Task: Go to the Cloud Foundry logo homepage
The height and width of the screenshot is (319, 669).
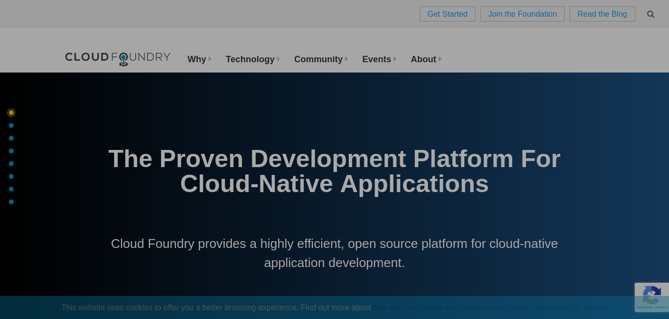Action: [118, 59]
